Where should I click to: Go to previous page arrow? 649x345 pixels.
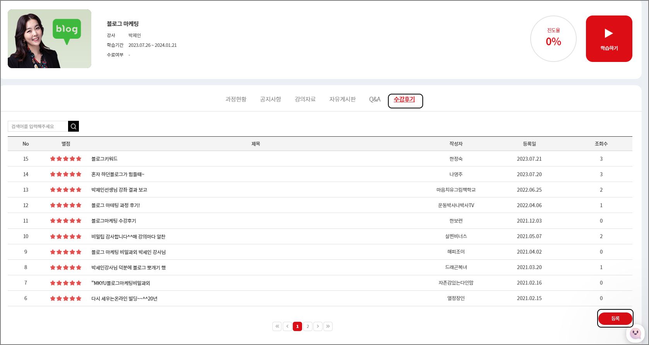(x=287, y=326)
